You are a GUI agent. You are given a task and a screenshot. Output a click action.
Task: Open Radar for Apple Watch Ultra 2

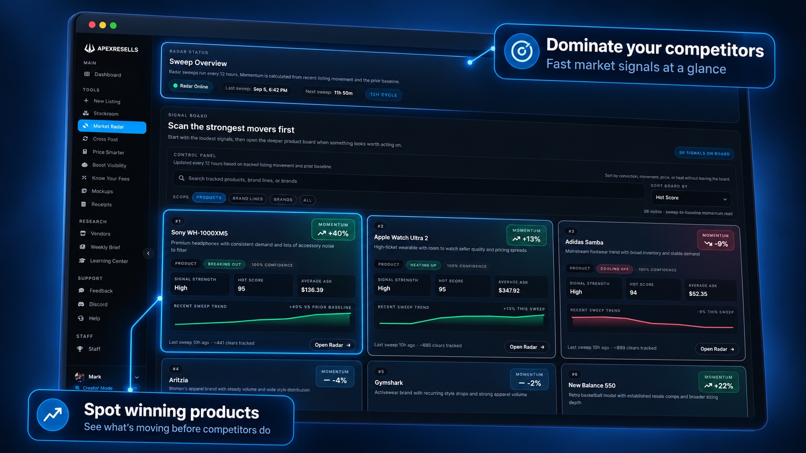pos(527,347)
